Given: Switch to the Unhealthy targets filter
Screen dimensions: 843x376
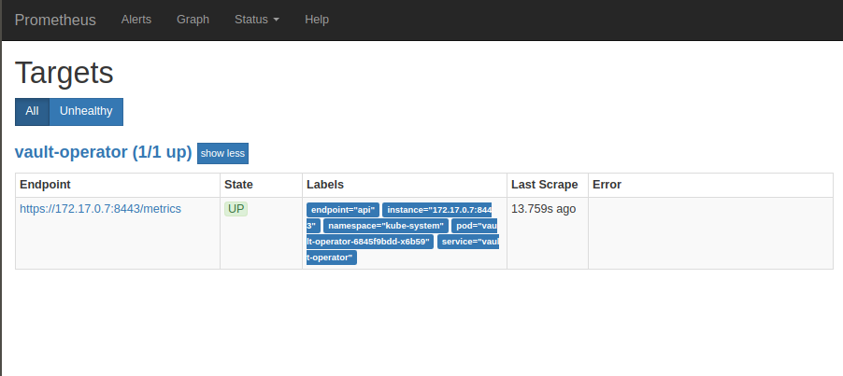Looking at the screenshot, I should pyautogui.click(x=86, y=111).
